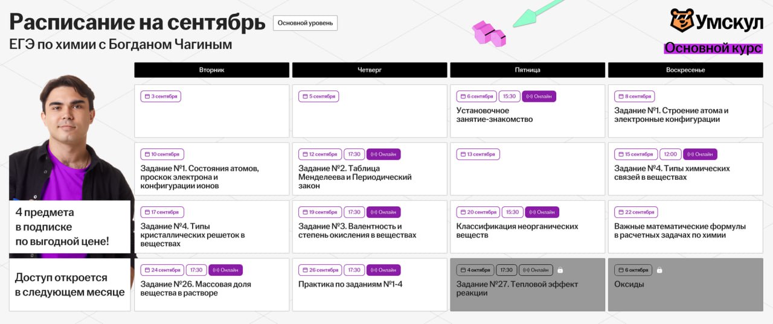Viewport: 773px width, 324px height.
Task: Select the Вторник column header
Action: tap(211, 70)
